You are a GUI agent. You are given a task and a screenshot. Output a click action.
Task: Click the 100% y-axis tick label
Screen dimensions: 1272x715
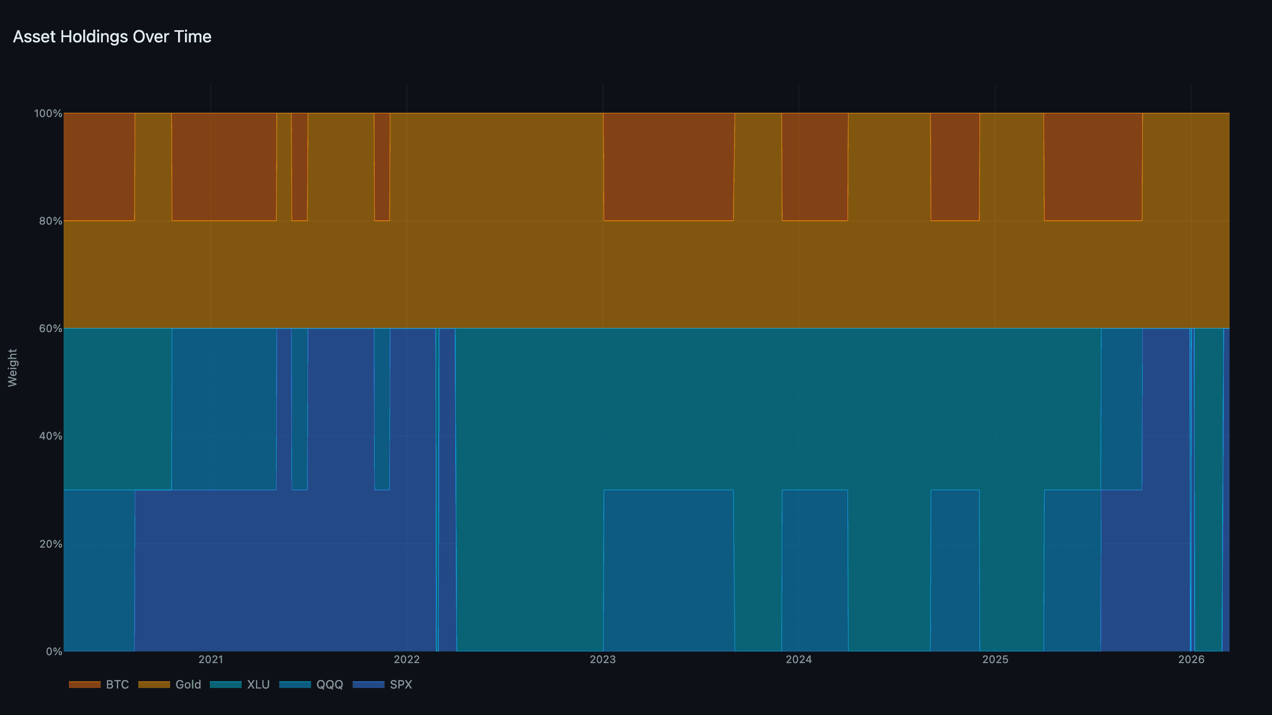click(x=48, y=113)
